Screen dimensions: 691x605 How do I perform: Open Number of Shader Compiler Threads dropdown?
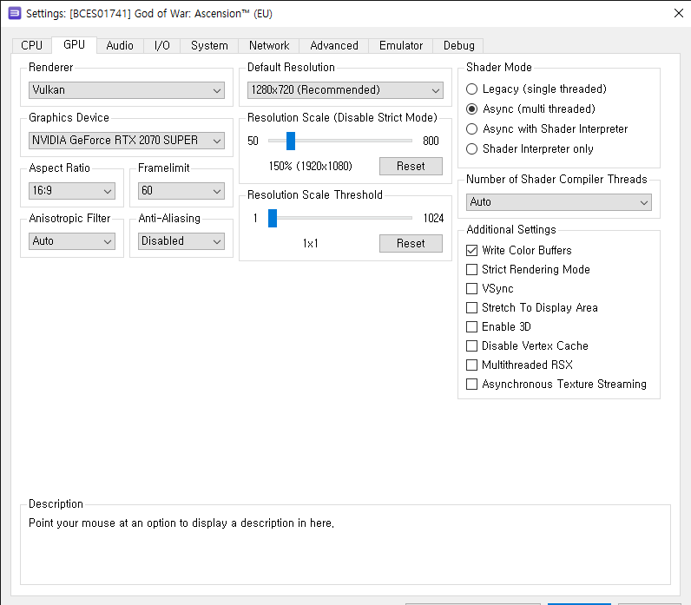click(559, 202)
